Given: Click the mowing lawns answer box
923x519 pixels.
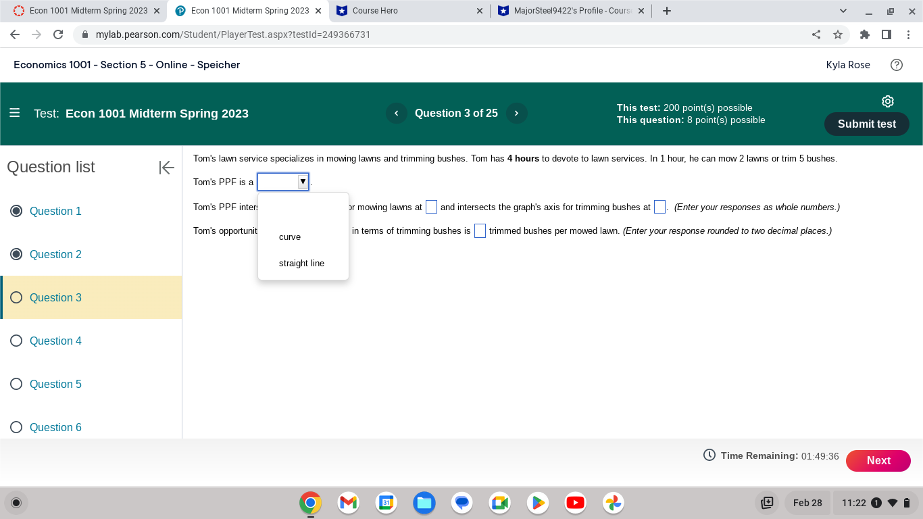Looking at the screenshot, I should click(x=431, y=207).
